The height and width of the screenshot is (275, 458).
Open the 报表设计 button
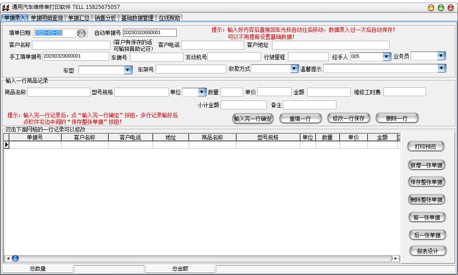428,251
